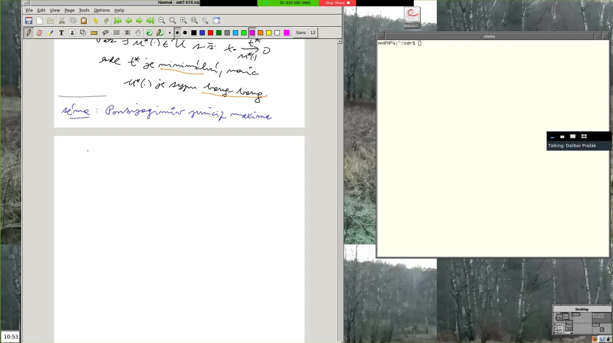Image resolution: width=613 pixels, height=343 pixels.
Task: Open the Tools menu
Action: [x=84, y=10]
